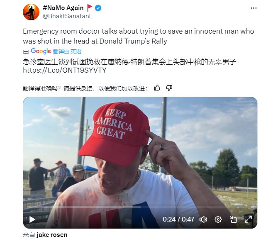The height and width of the screenshot is (246, 261).
Task: Click thumbs up on translation feedback
Action: [157, 88]
